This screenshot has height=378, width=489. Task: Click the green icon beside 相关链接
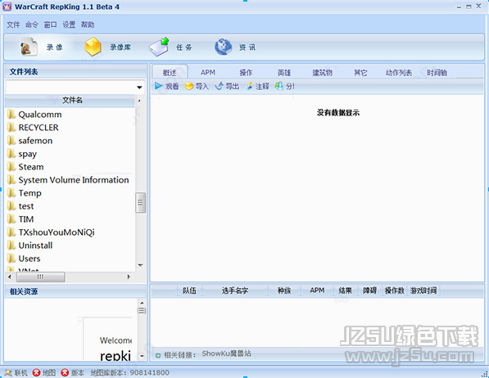(158, 355)
